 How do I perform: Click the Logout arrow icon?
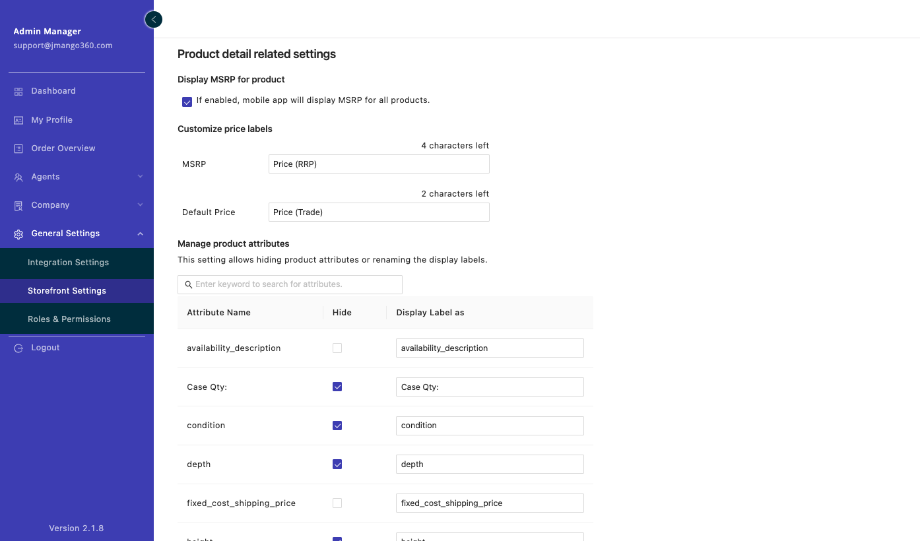(x=18, y=348)
